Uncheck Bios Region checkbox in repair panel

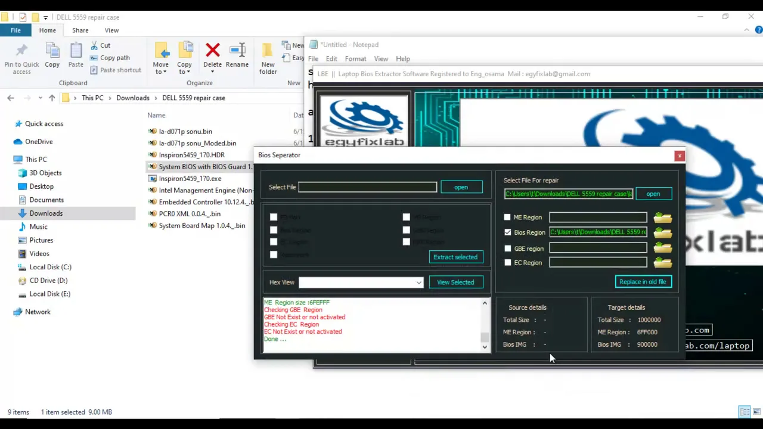tap(507, 232)
